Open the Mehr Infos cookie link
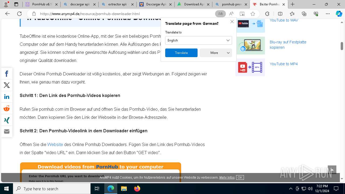345x194 pixels. 227,178
